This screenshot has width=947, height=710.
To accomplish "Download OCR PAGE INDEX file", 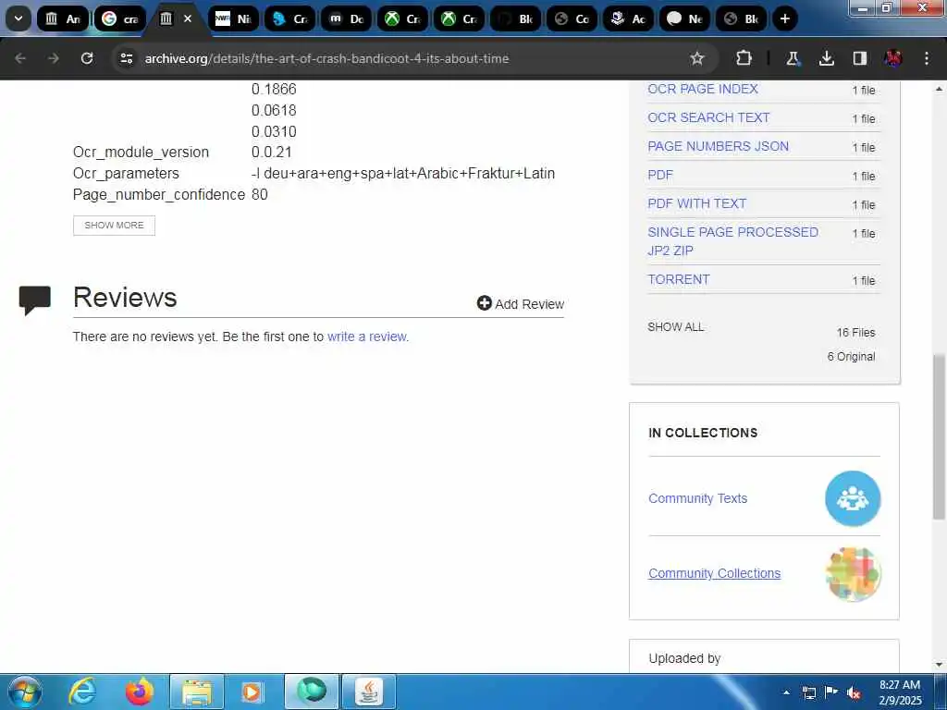I will (703, 89).
